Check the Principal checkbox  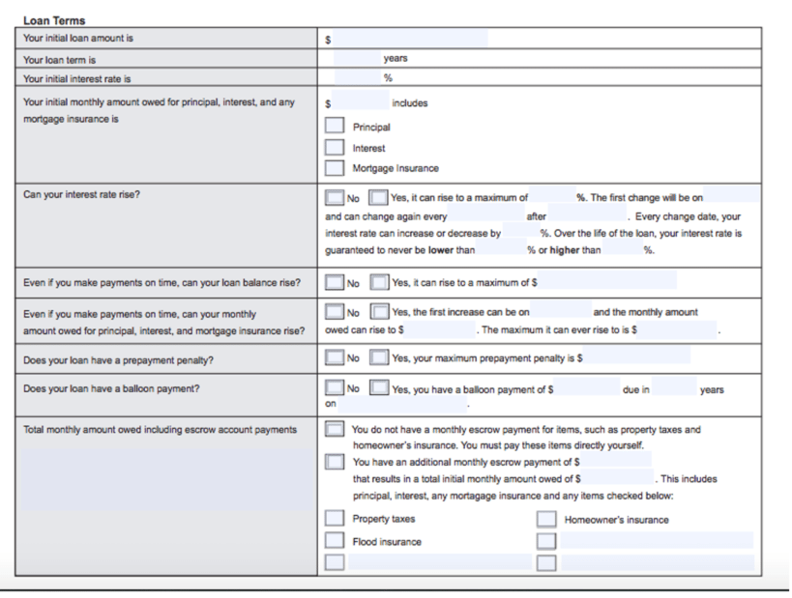point(334,126)
